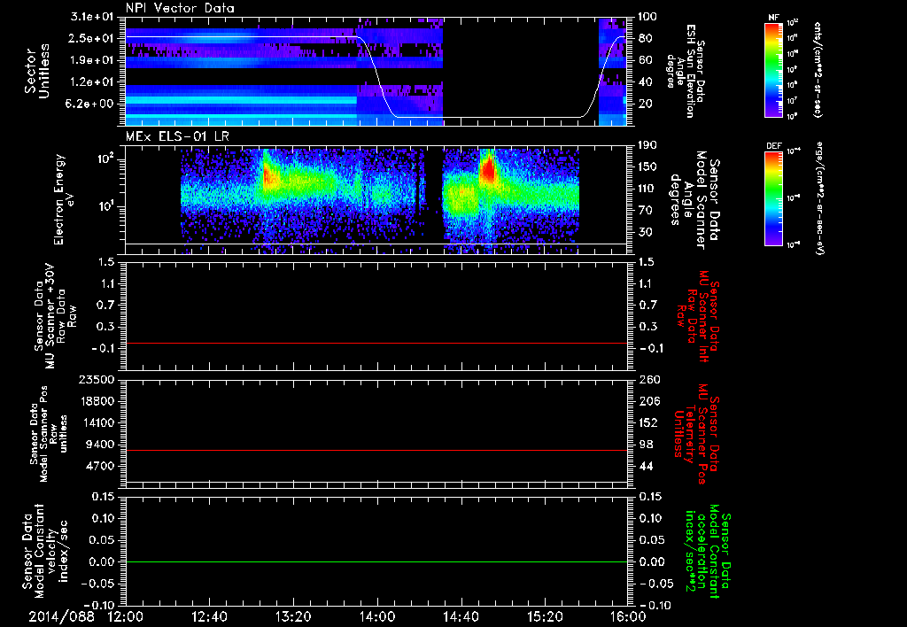
Task: Click the DEF color scale bar
Action: click(773, 197)
